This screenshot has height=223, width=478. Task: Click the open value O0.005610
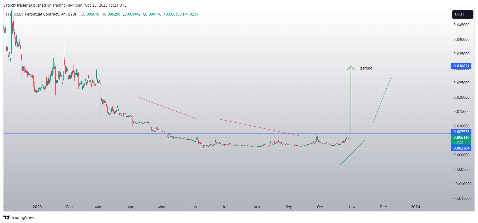point(90,14)
